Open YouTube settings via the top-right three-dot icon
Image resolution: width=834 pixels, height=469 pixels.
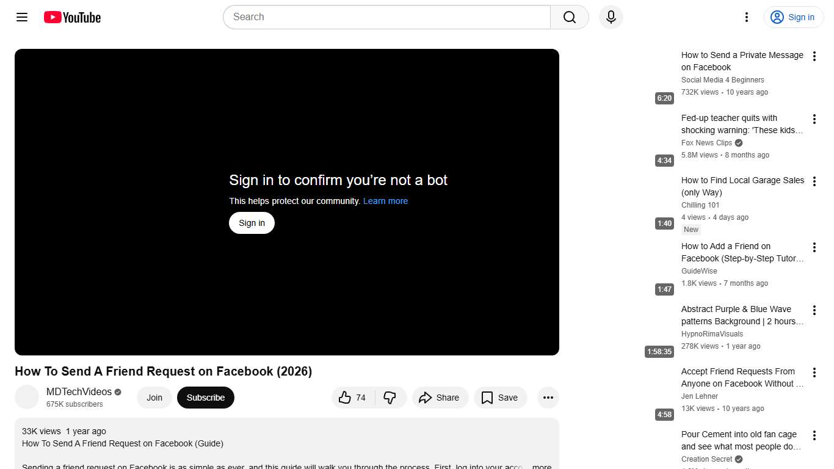click(x=746, y=17)
